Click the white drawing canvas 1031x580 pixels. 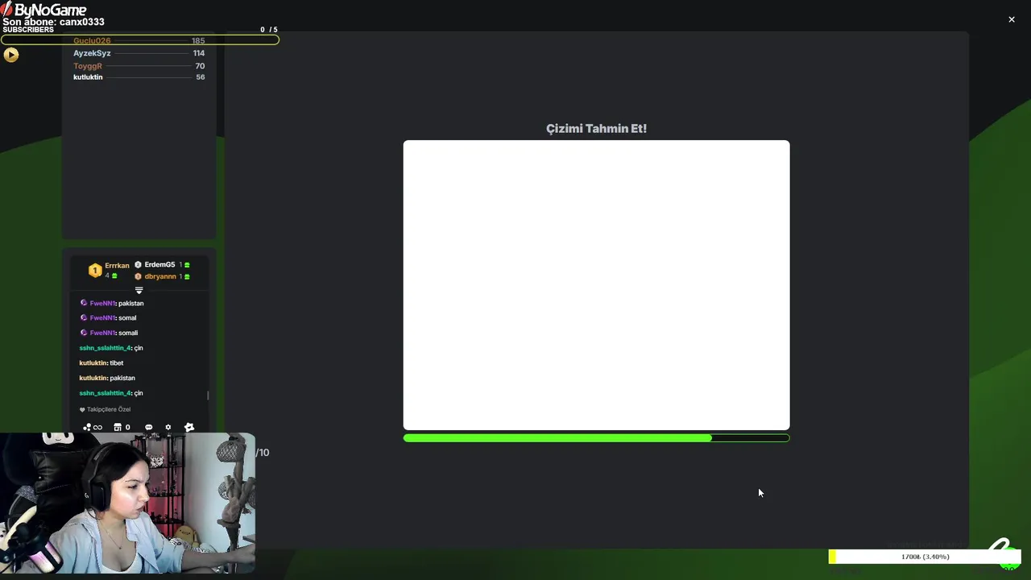(x=596, y=285)
